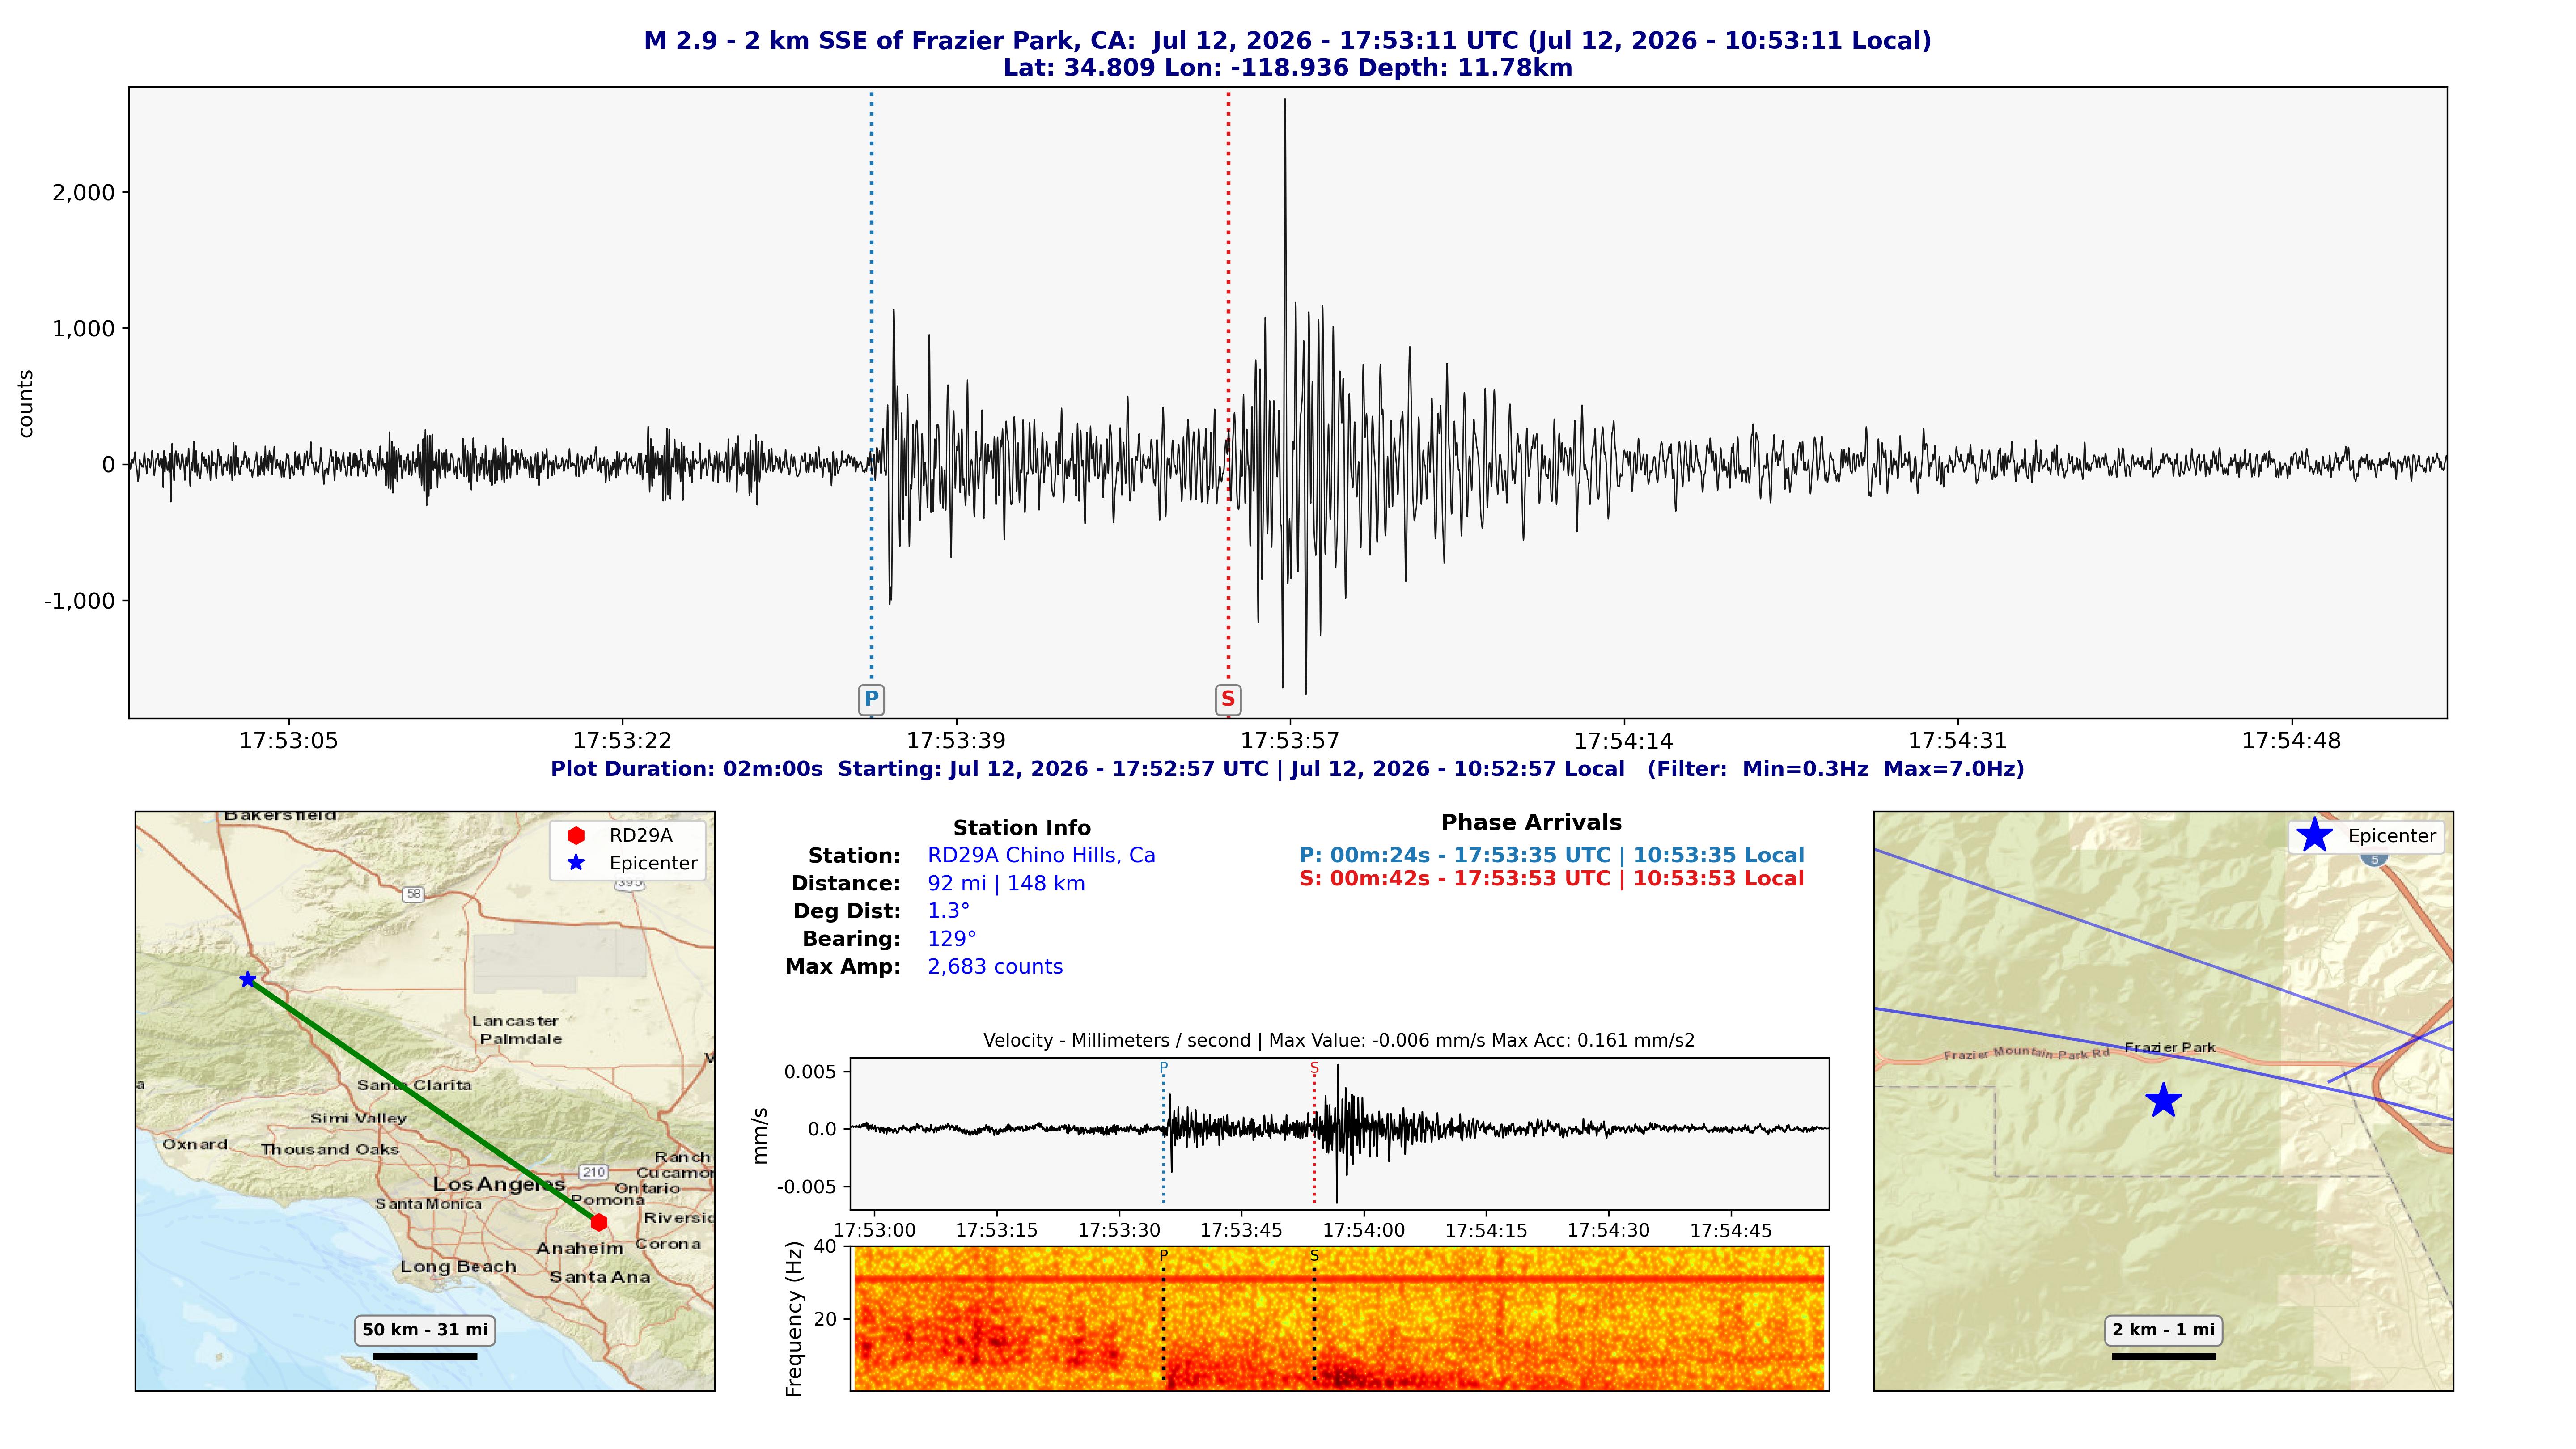The height and width of the screenshot is (1449, 2576).
Task: Click the "Los Angeles" label on regional map
Action: pyautogui.click(x=499, y=1184)
